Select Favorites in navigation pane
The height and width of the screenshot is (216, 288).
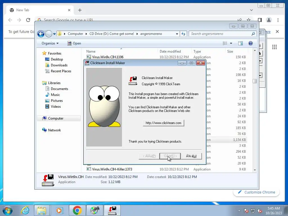[55, 53]
